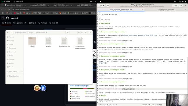Toggle grid/list view in Files
Screen dimensions: 188x106
click(79, 32)
